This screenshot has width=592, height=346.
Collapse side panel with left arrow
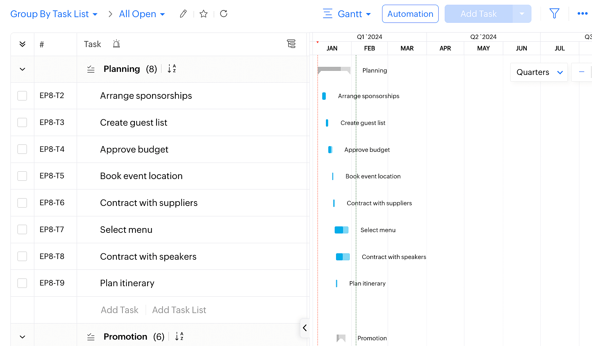[305, 328]
